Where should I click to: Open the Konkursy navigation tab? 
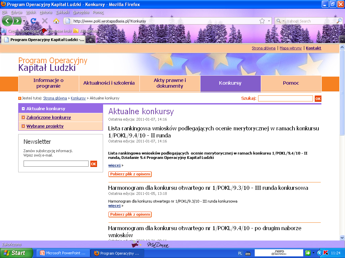(230, 83)
